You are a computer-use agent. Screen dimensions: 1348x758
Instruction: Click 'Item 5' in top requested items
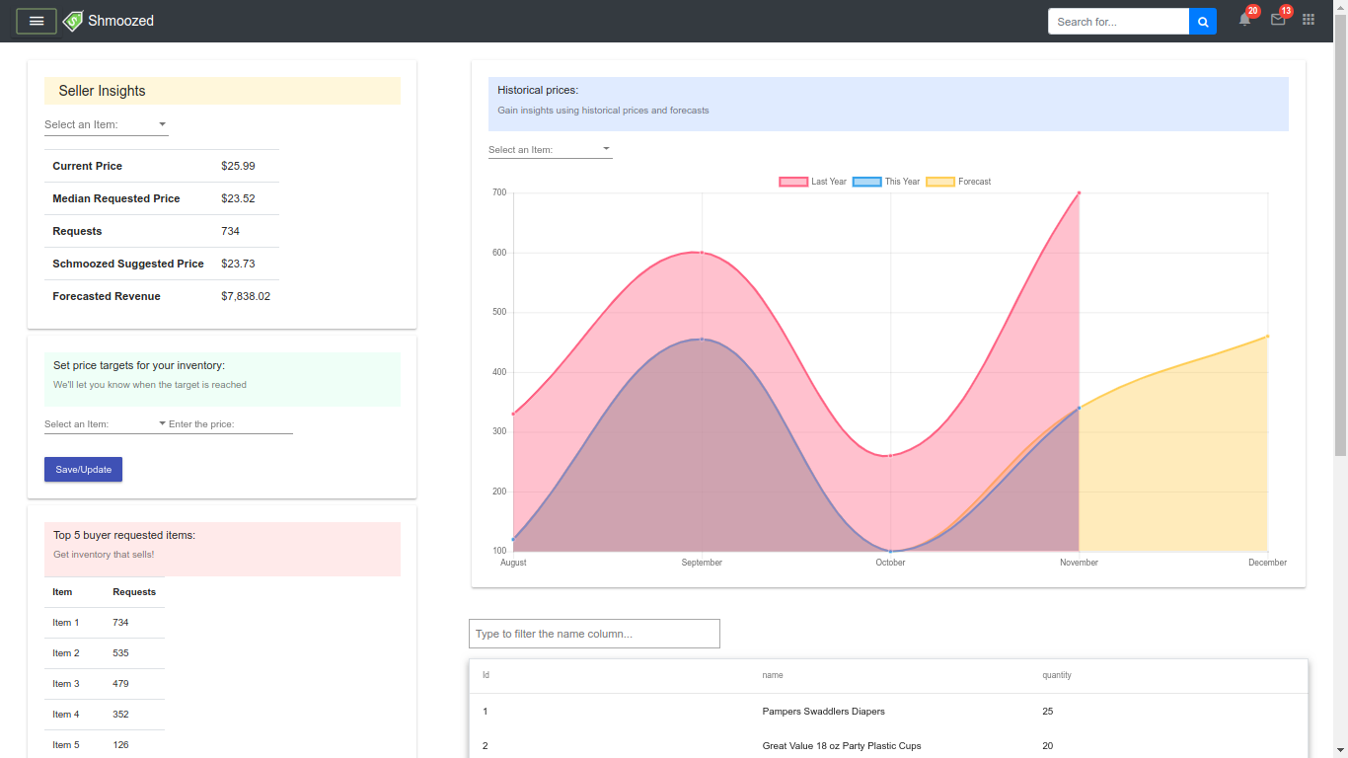click(x=66, y=745)
